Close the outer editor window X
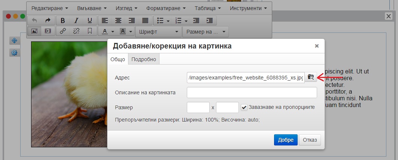The height and width of the screenshot is (160, 398). [388, 16]
